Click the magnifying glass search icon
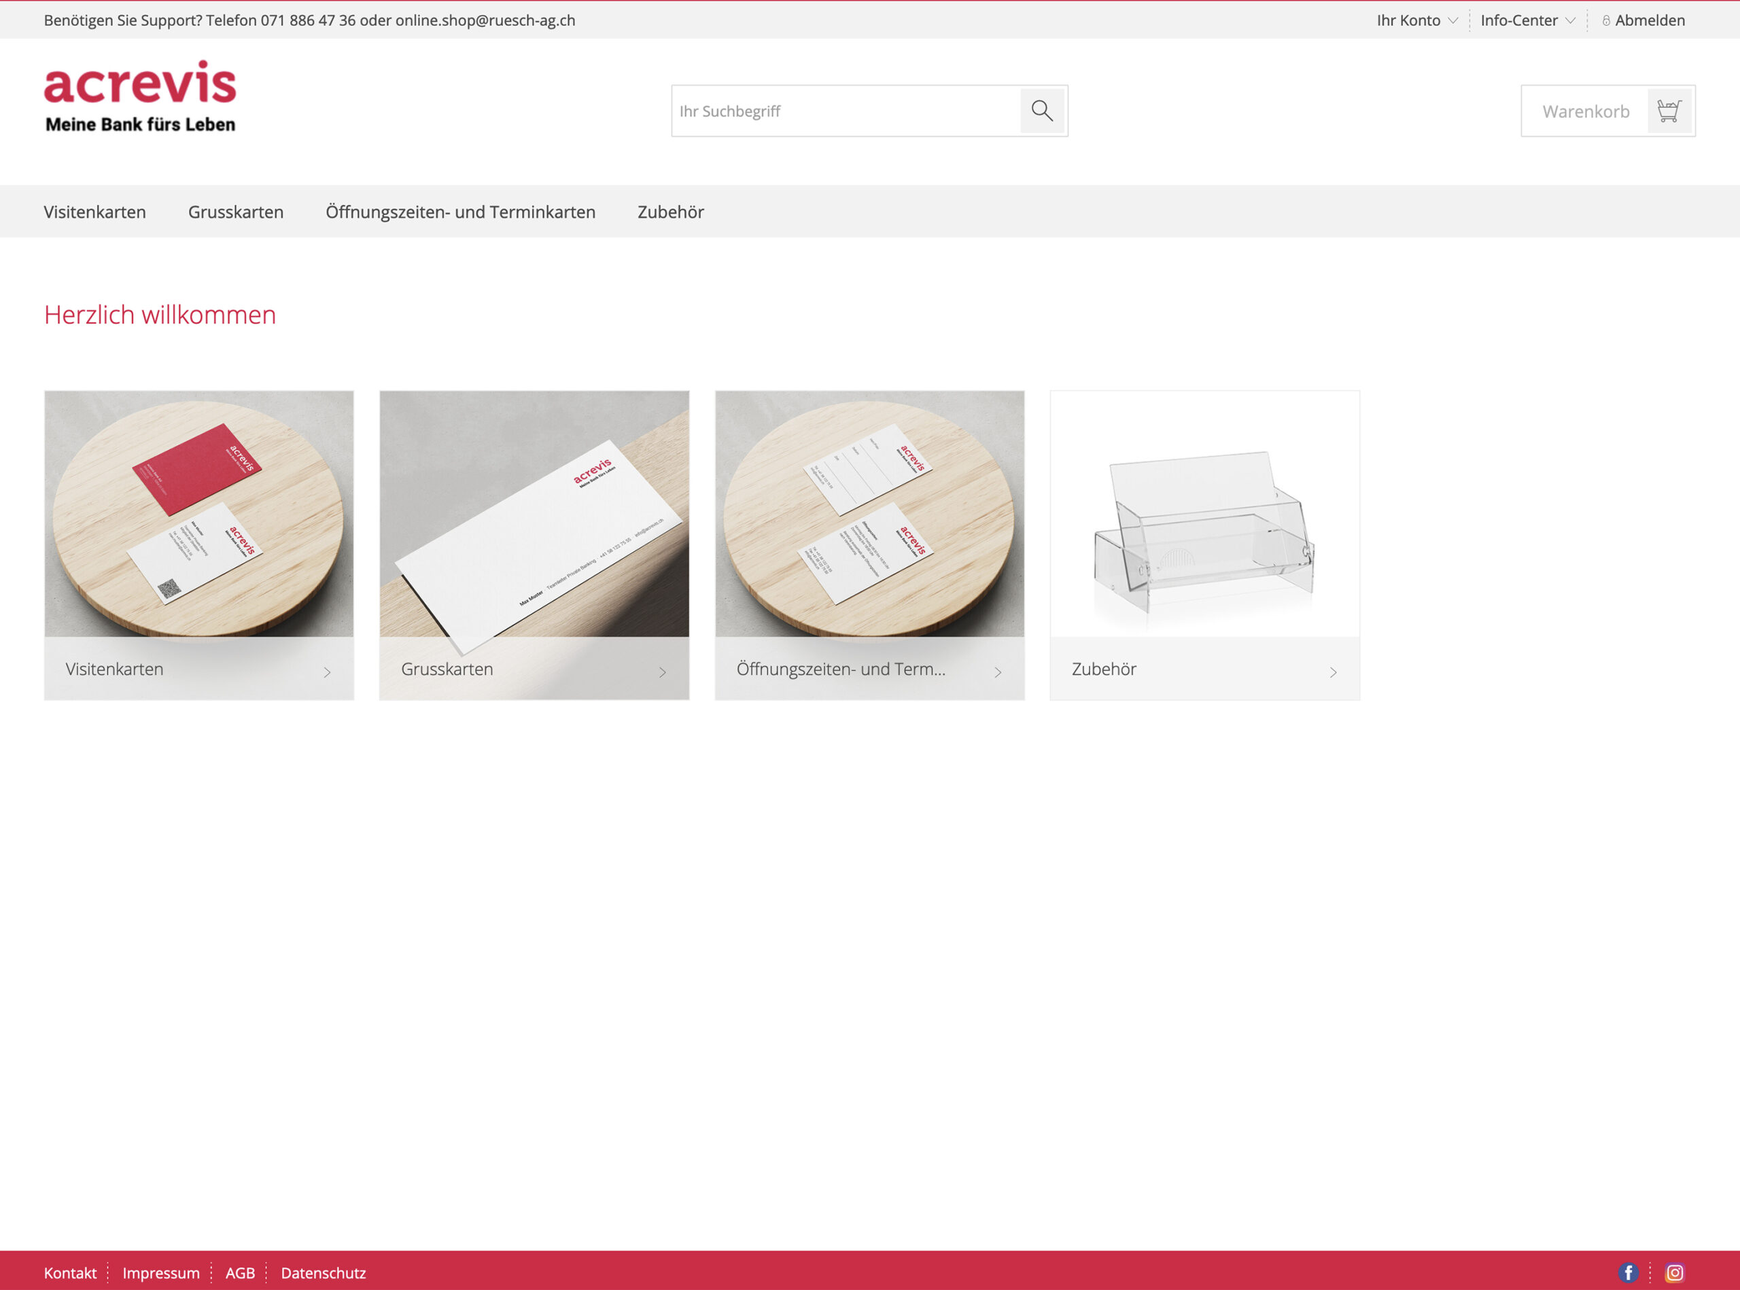The width and height of the screenshot is (1740, 1290). [1042, 111]
